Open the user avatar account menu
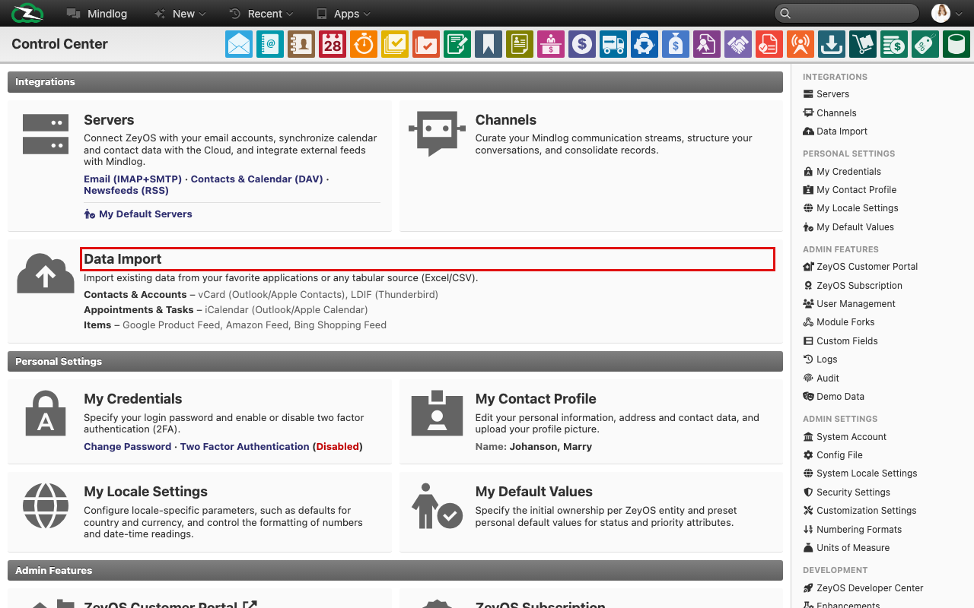This screenshot has width=974, height=608. point(947,13)
